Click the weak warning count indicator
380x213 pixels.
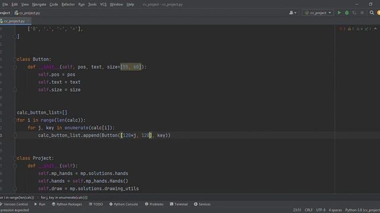click(x=359, y=29)
